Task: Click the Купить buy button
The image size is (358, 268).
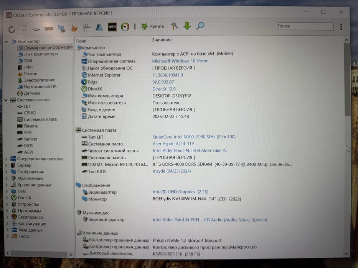Action: coord(152,26)
